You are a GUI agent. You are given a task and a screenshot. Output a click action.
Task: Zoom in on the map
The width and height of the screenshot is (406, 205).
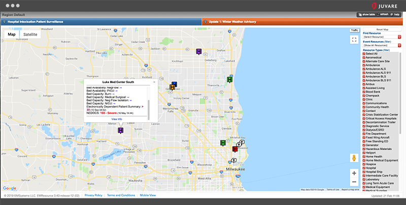[x=354, y=173]
